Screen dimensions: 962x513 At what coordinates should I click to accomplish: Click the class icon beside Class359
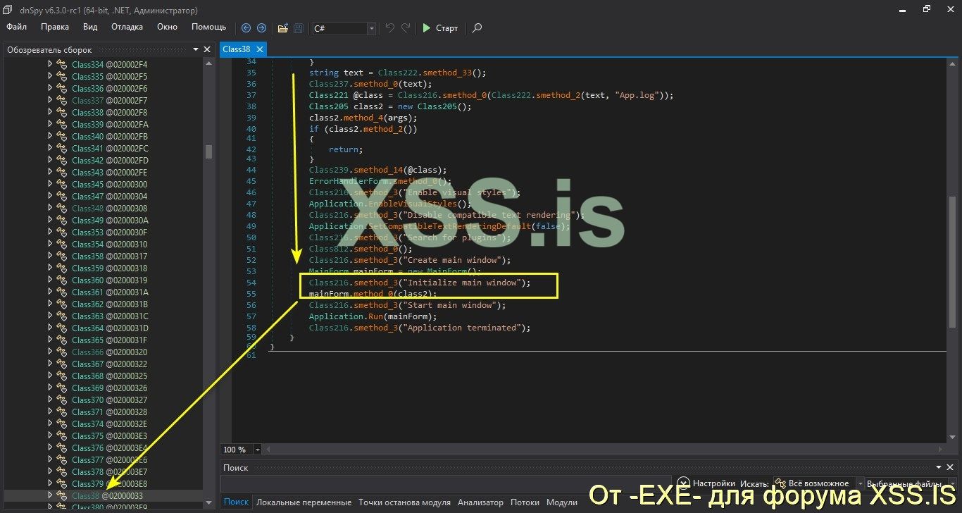coord(62,268)
